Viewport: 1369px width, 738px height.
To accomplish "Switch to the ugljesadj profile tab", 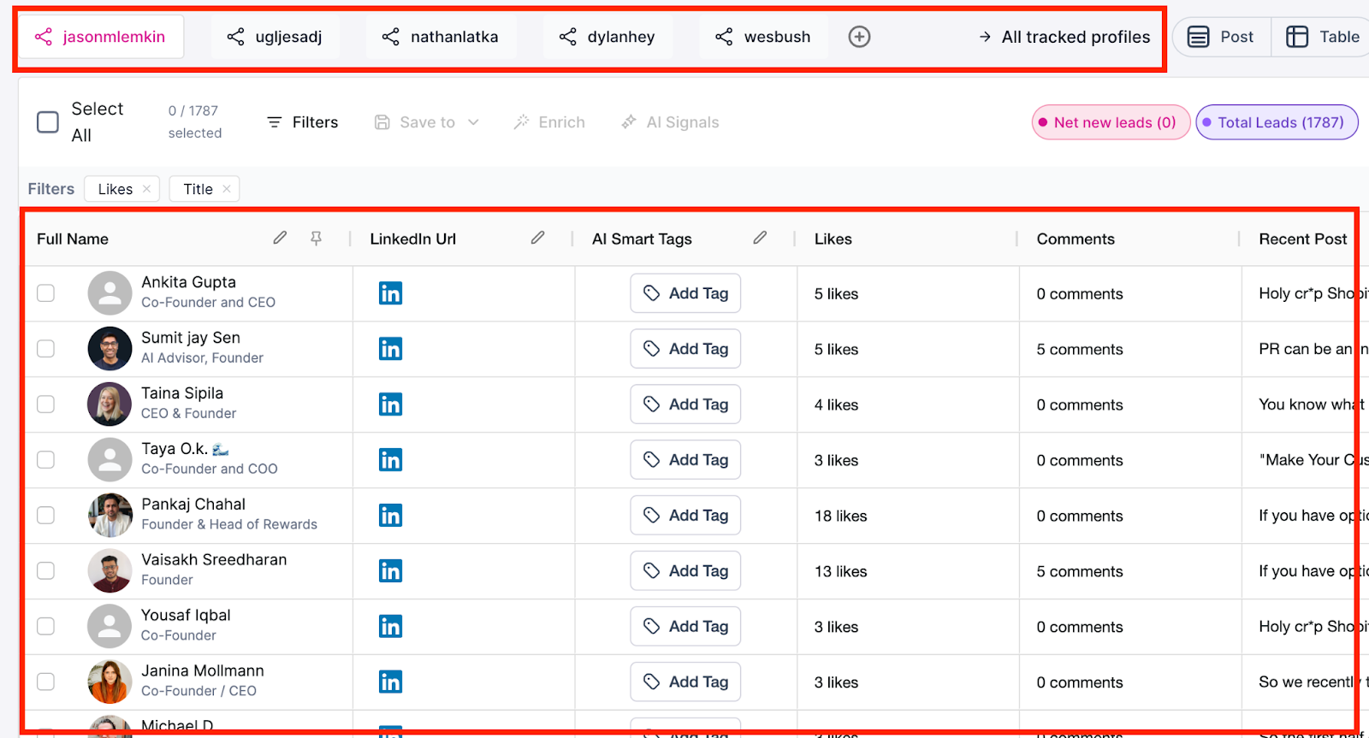I will click(x=275, y=37).
